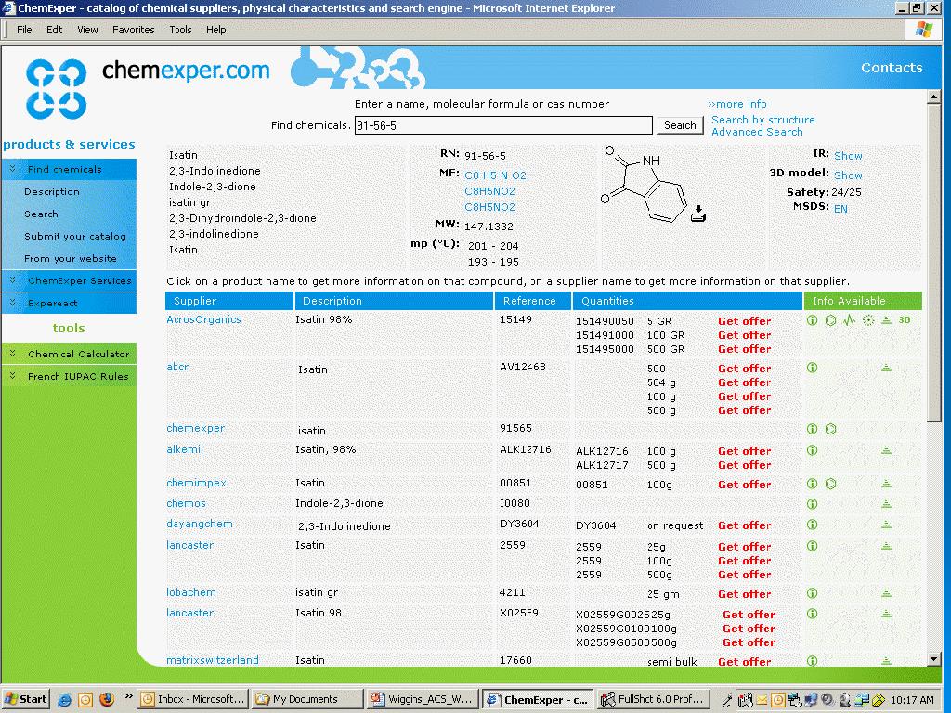951x713 pixels.
Task: Click the page scrollbar down arrow
Action: pyautogui.click(x=934, y=658)
